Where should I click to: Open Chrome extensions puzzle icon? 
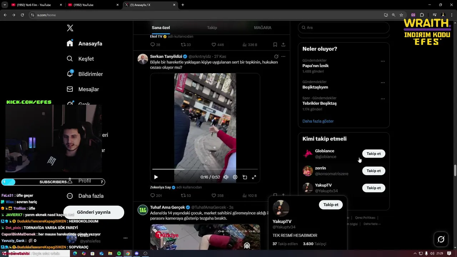[x=422, y=15]
